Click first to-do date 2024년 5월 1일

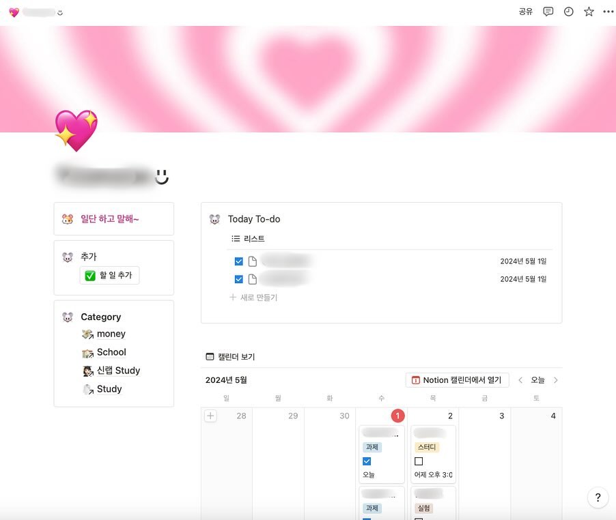click(x=523, y=261)
